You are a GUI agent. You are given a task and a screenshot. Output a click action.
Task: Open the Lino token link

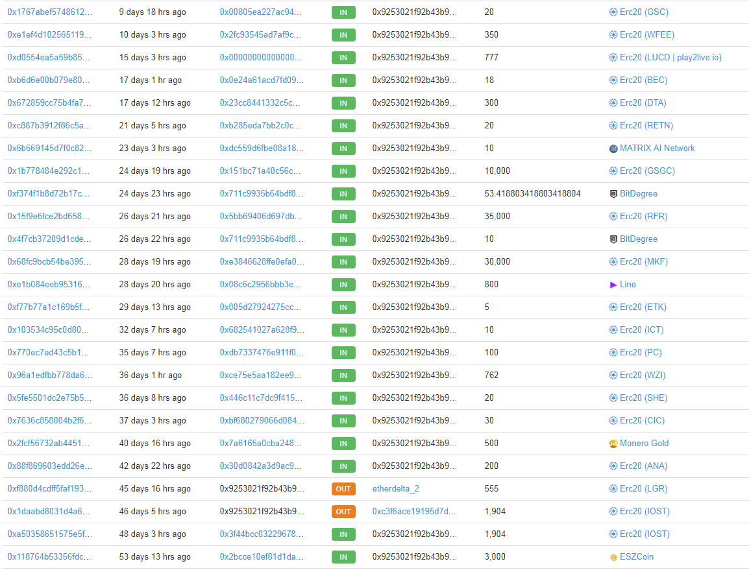tap(628, 285)
